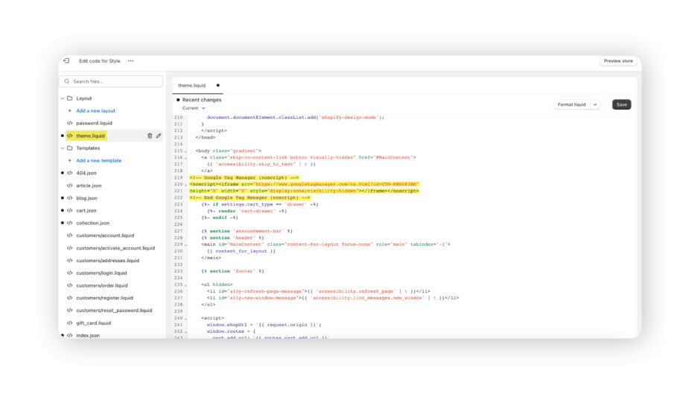Click the code icon next to password.liquid
700x394 pixels.
point(70,124)
